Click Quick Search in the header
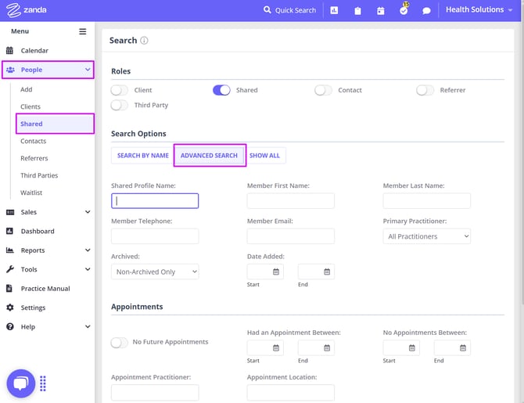524x403 pixels. tap(289, 10)
